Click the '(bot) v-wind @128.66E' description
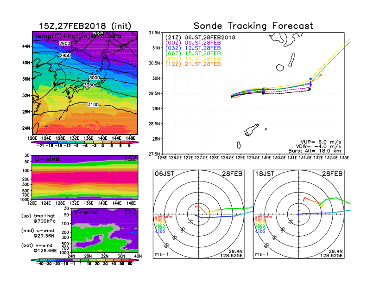Screen dimensions: 367x284 click(39, 248)
